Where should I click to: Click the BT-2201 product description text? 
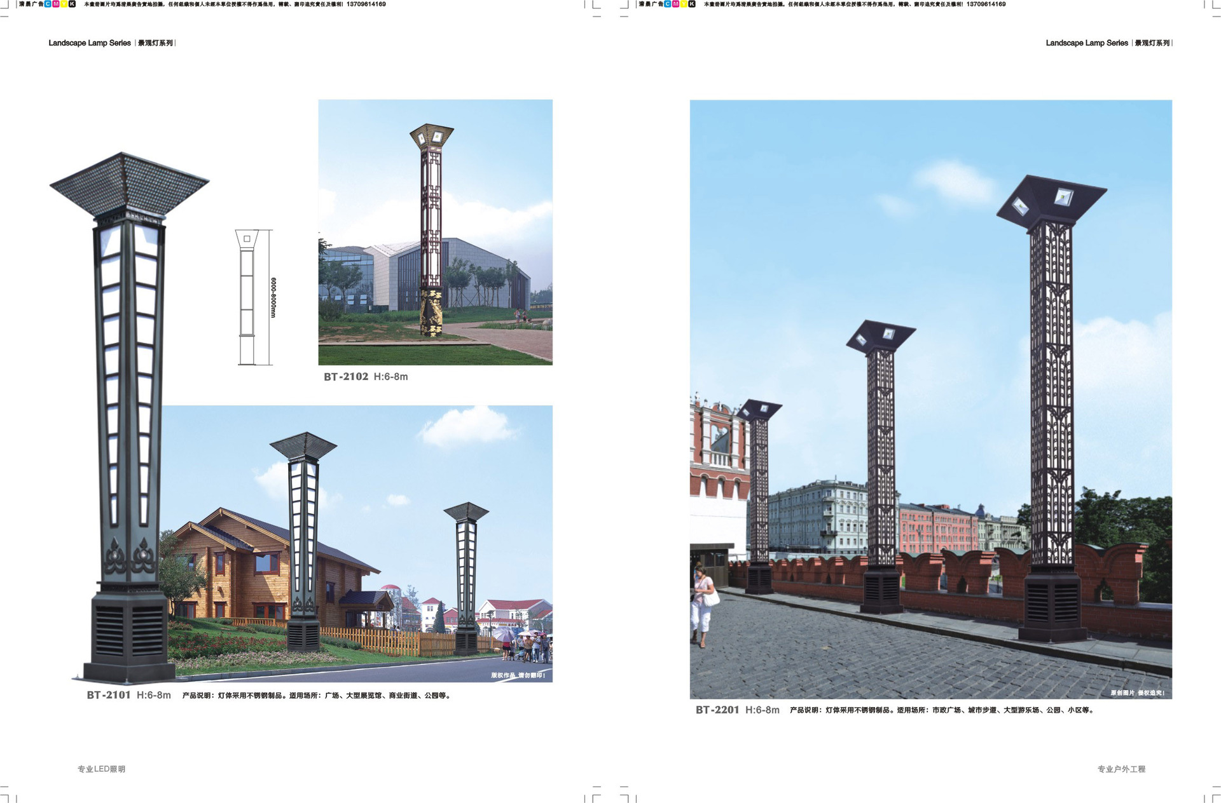click(x=941, y=710)
